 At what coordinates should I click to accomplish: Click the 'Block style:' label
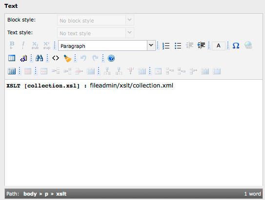tap(21, 20)
